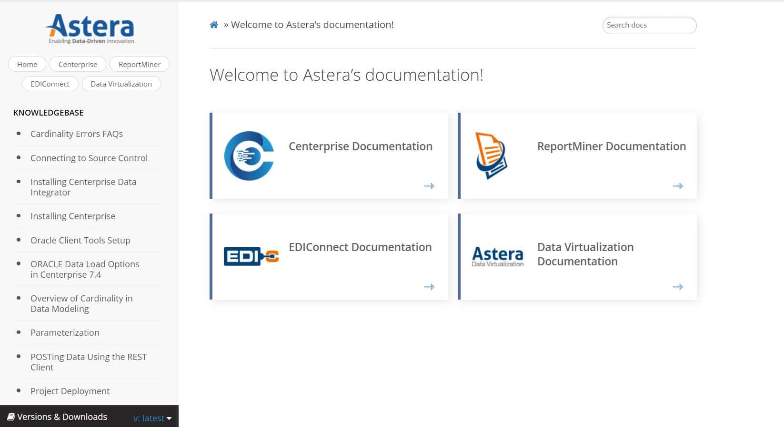Go to the ReportMiner pill in the sidebar

[139, 64]
